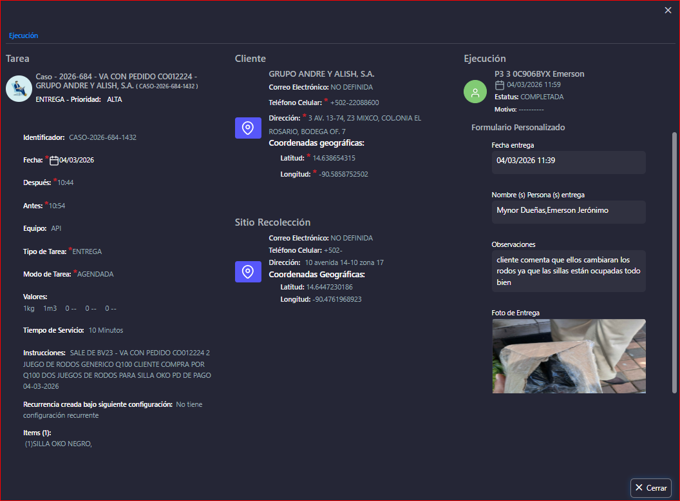Click the task avatar icon beside the Caso title
The height and width of the screenshot is (501, 680).
[19, 89]
